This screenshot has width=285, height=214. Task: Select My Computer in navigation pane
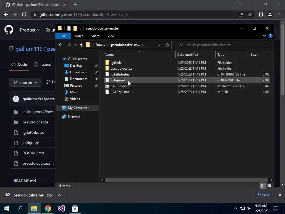(78, 108)
